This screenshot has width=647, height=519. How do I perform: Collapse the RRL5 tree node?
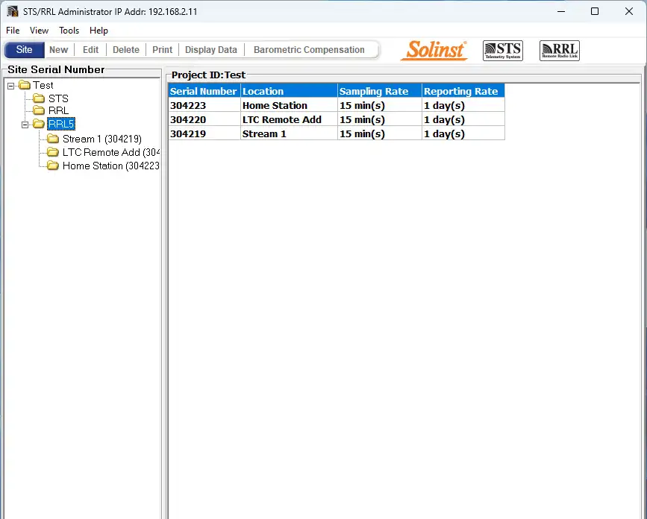25,125
